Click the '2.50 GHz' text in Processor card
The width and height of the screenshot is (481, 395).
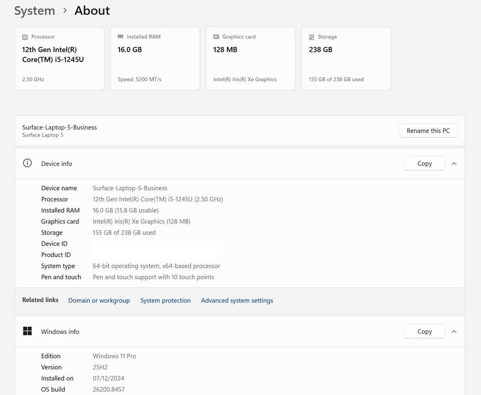(33, 80)
